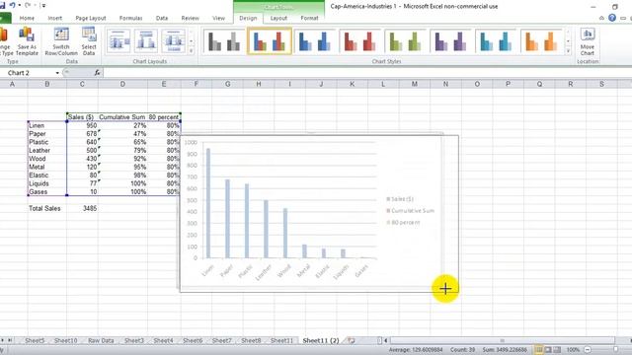Viewport: 632px width, 355px height.
Task: Click the Wood bar in the chart
Action: pos(285,233)
